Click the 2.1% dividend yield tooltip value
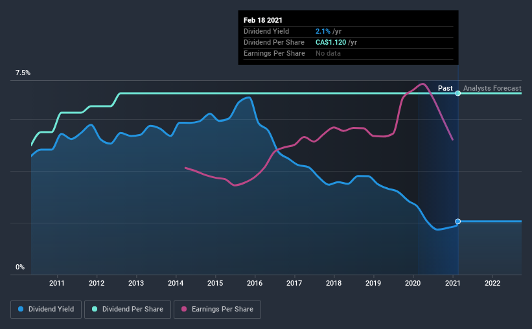The width and height of the screenshot is (532, 329). click(323, 31)
